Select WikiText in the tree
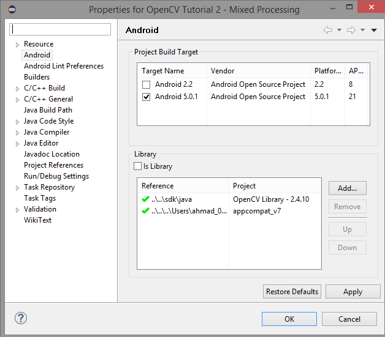Screen dimensions: 385x337 tap(37, 220)
